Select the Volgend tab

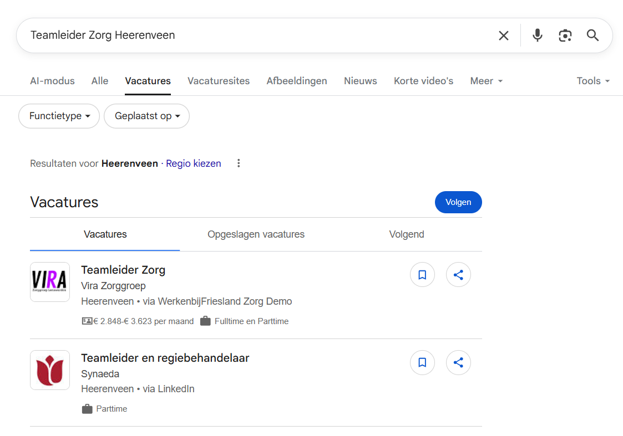pos(407,234)
